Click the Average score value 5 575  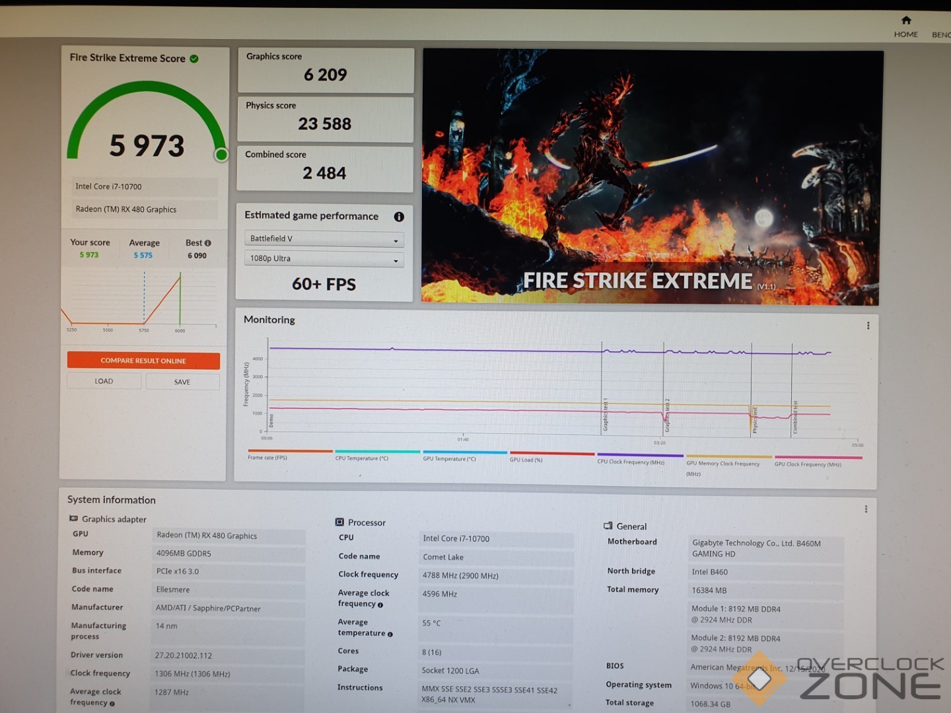143,255
